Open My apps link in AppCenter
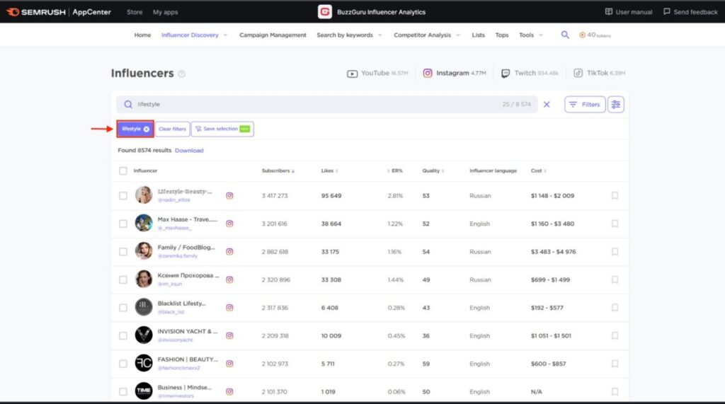 pos(166,12)
